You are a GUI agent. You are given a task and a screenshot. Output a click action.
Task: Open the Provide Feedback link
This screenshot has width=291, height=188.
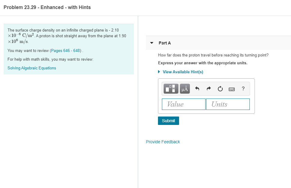pyautogui.click(x=163, y=142)
